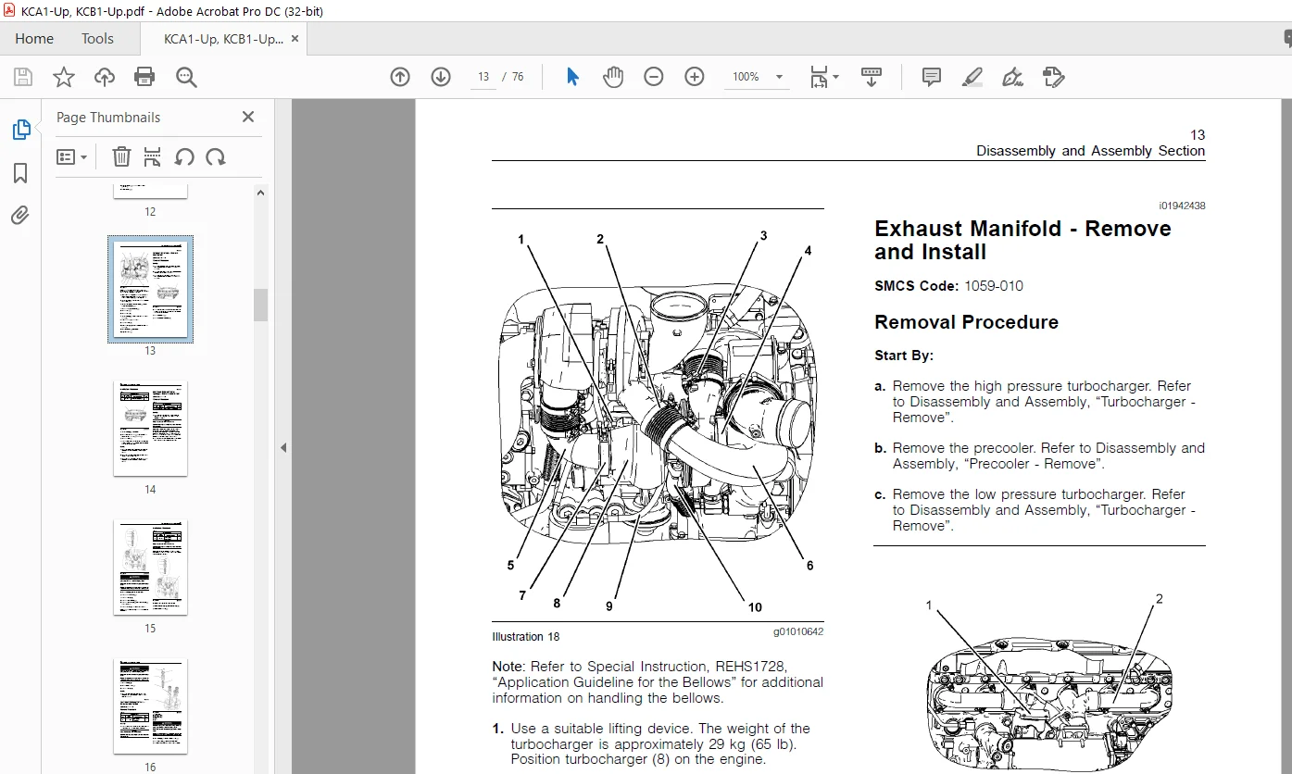Click the "Disassembly and Assembly Section" header
The height and width of the screenshot is (774, 1292).
tap(1090, 151)
